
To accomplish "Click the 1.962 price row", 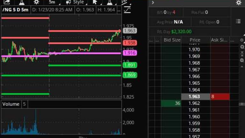I will (194, 103).
